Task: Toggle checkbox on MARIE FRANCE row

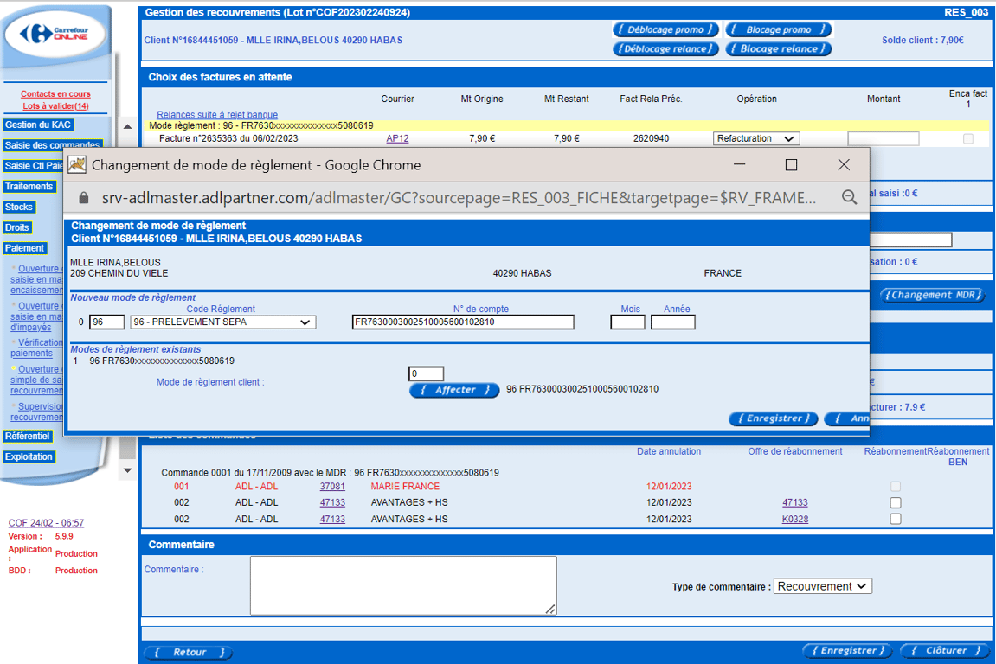Action: click(896, 486)
